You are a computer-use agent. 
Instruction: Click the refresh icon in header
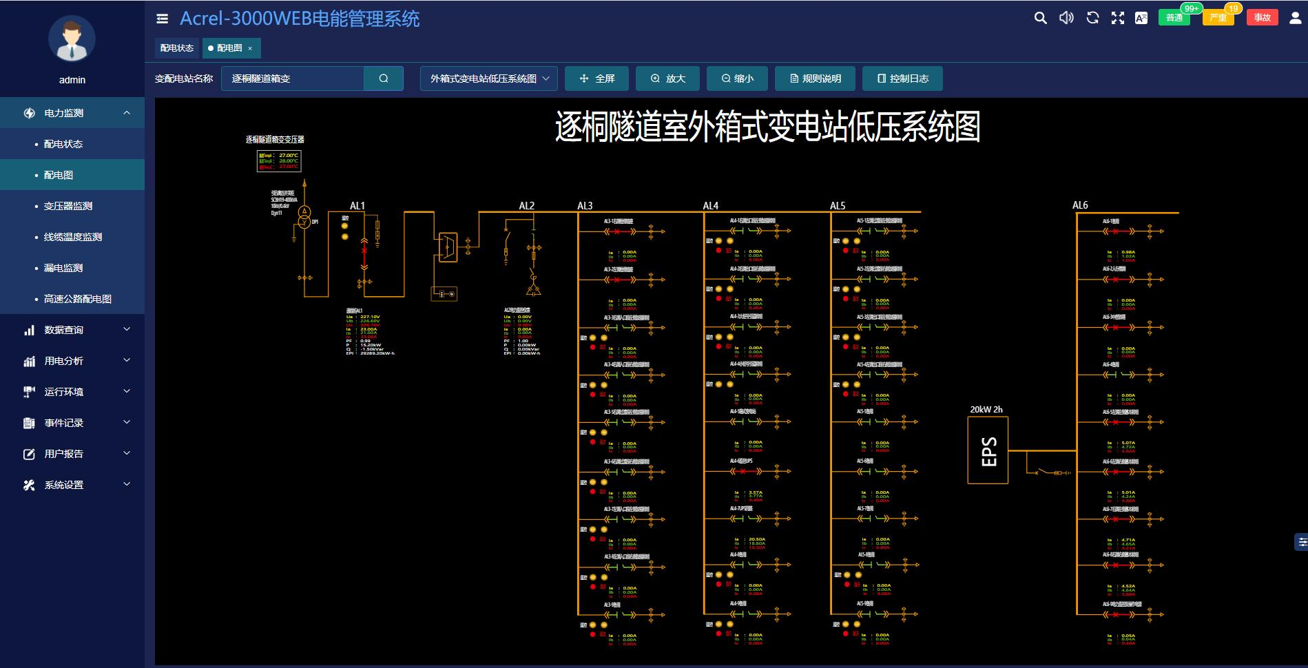click(1092, 18)
